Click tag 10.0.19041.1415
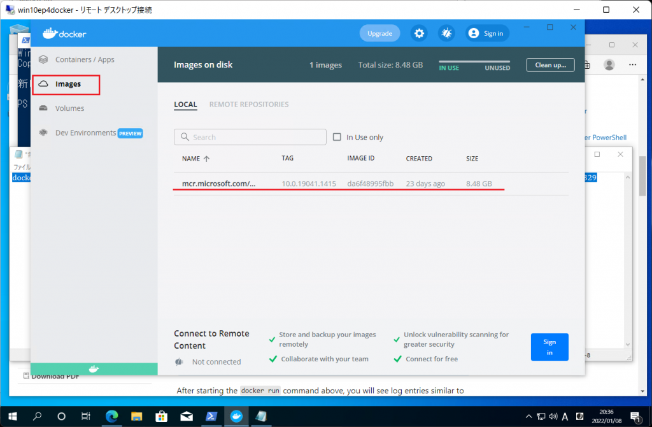Viewport: 652px width, 427px height. pos(309,184)
